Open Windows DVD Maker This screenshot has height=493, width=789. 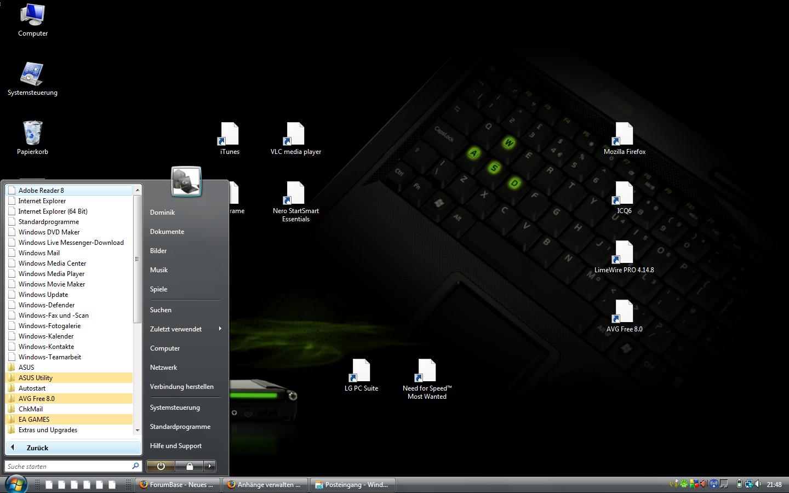coord(69,232)
